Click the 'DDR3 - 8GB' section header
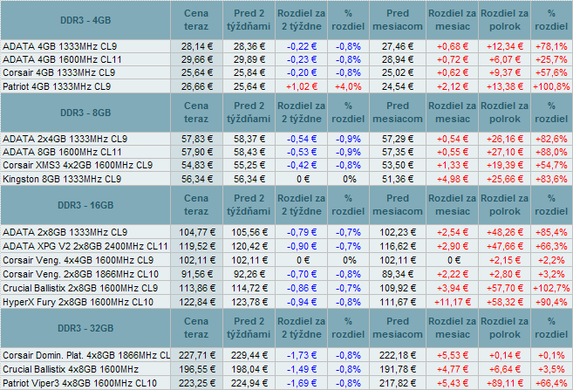Viewport: 573px width, 390px height. 85,113
